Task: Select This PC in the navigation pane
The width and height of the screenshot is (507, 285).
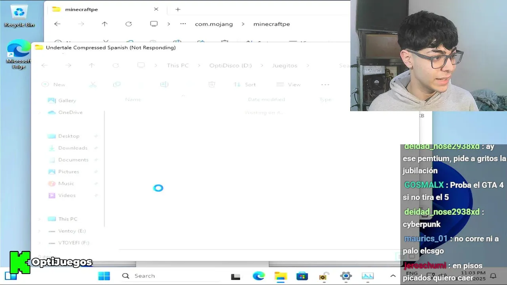Action: [x=62, y=219]
